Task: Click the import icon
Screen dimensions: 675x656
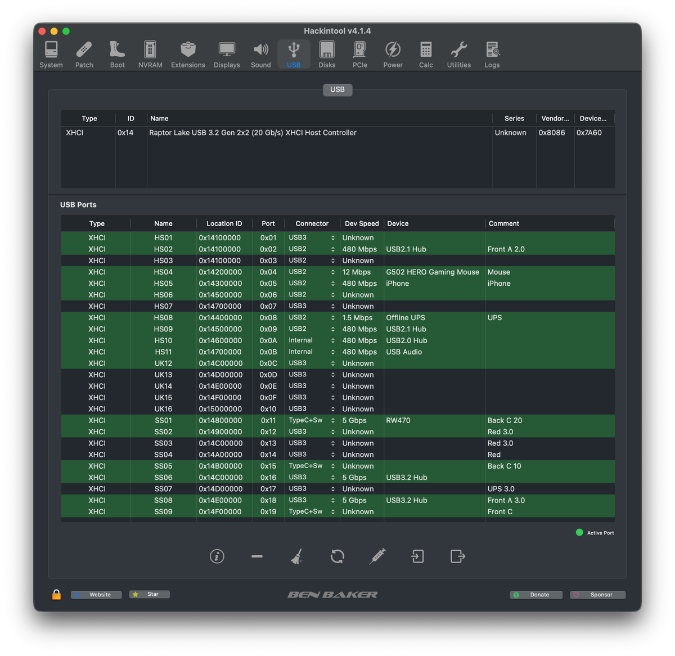Action: pyautogui.click(x=417, y=556)
